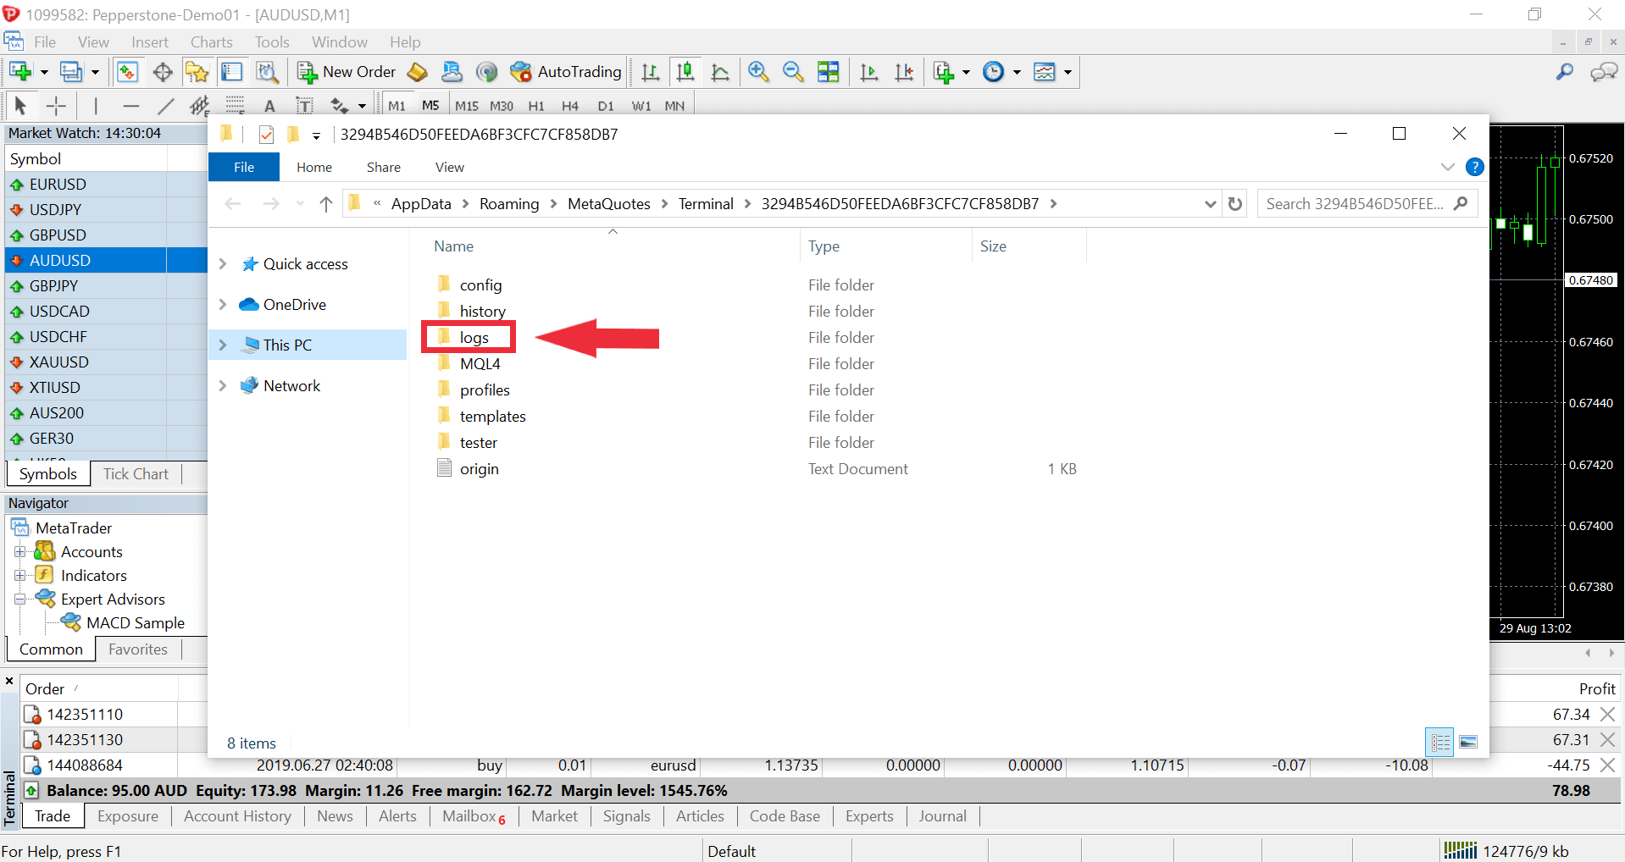Switch to M5 timeframe
This screenshot has width=1625, height=862.
click(430, 106)
